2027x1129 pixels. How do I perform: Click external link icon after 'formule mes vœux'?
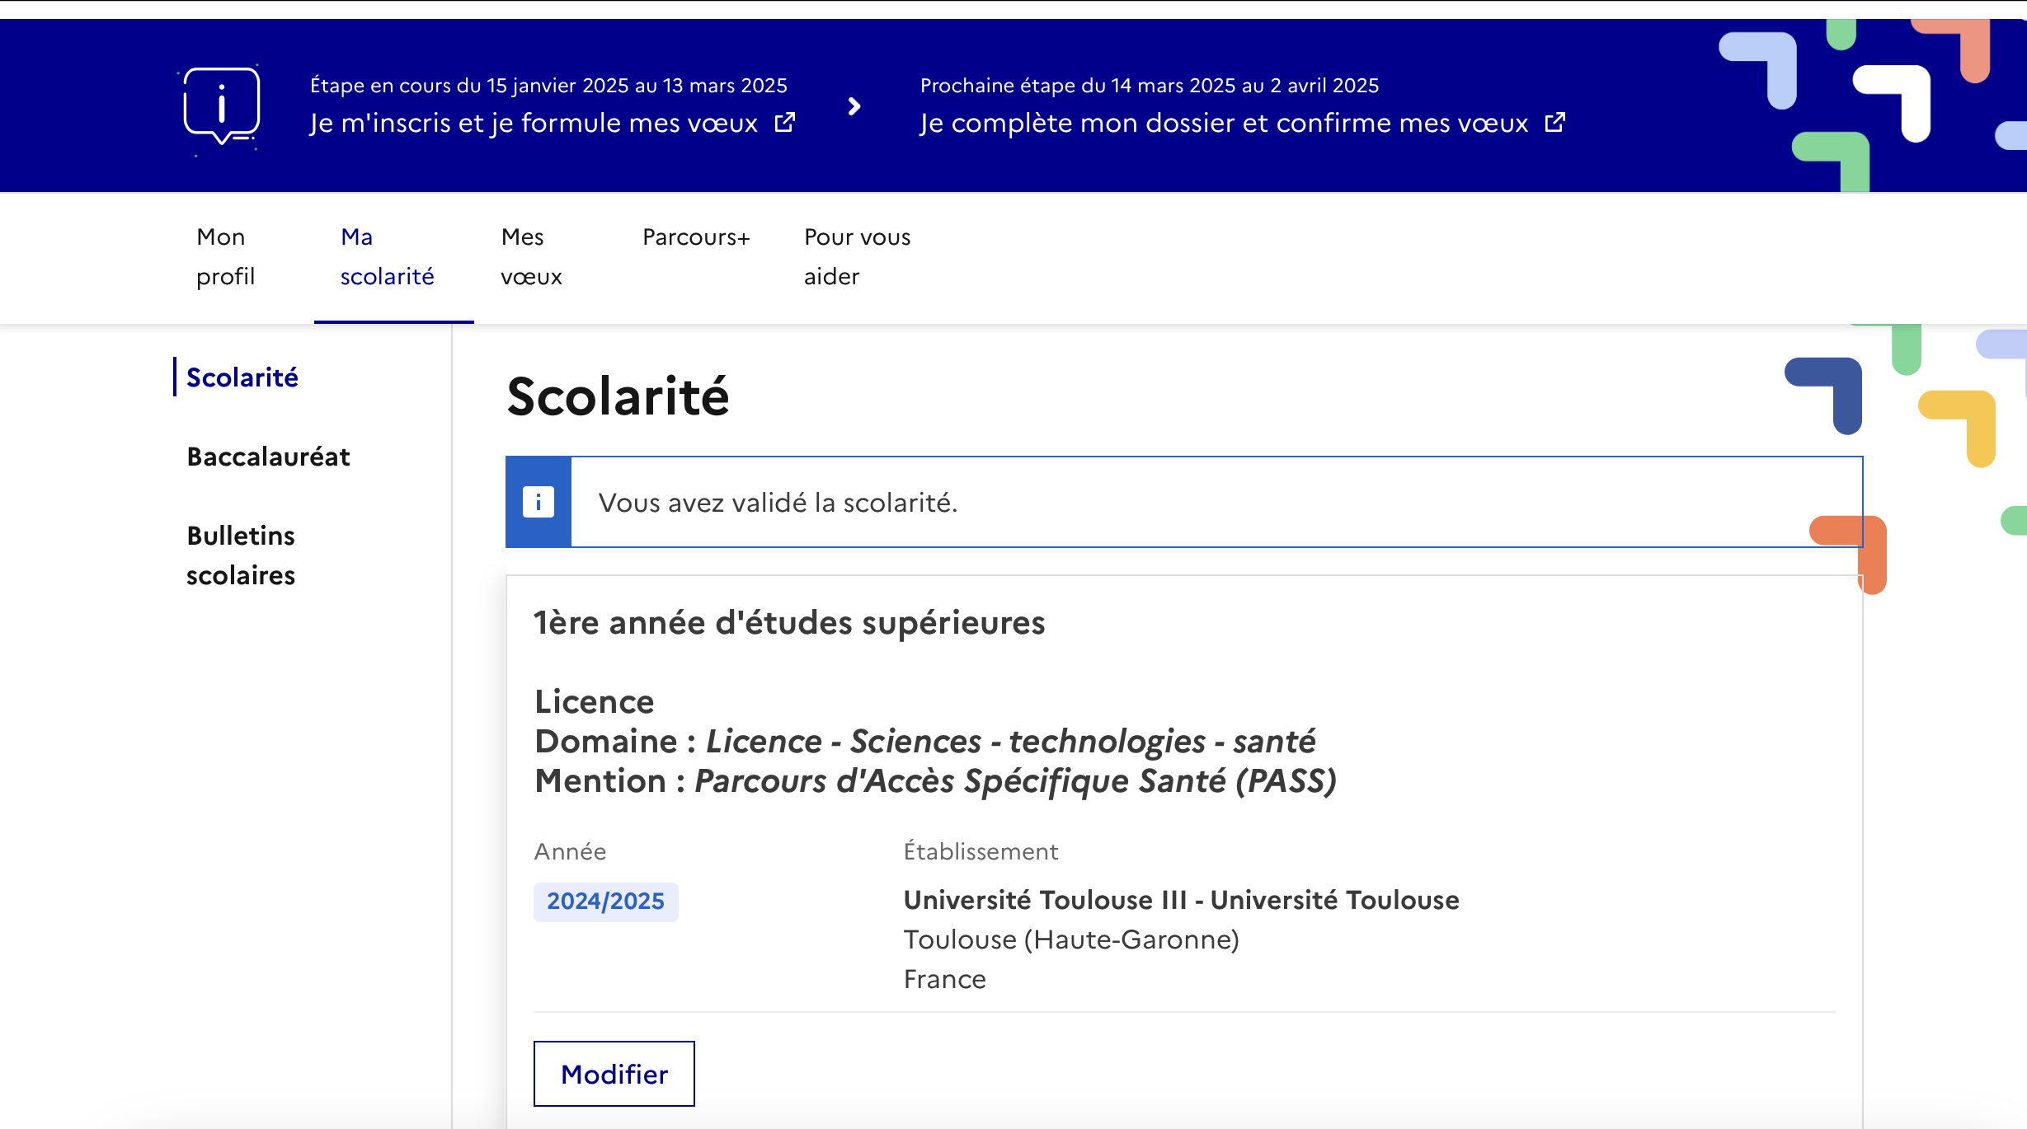tap(785, 123)
